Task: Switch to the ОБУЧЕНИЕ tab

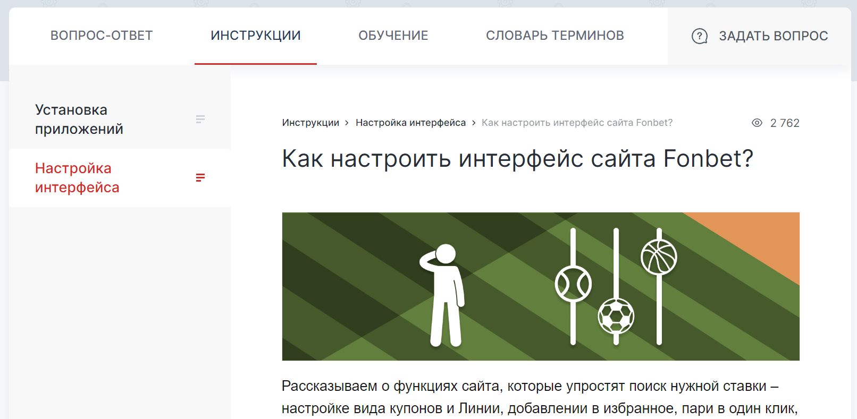Action: (393, 36)
